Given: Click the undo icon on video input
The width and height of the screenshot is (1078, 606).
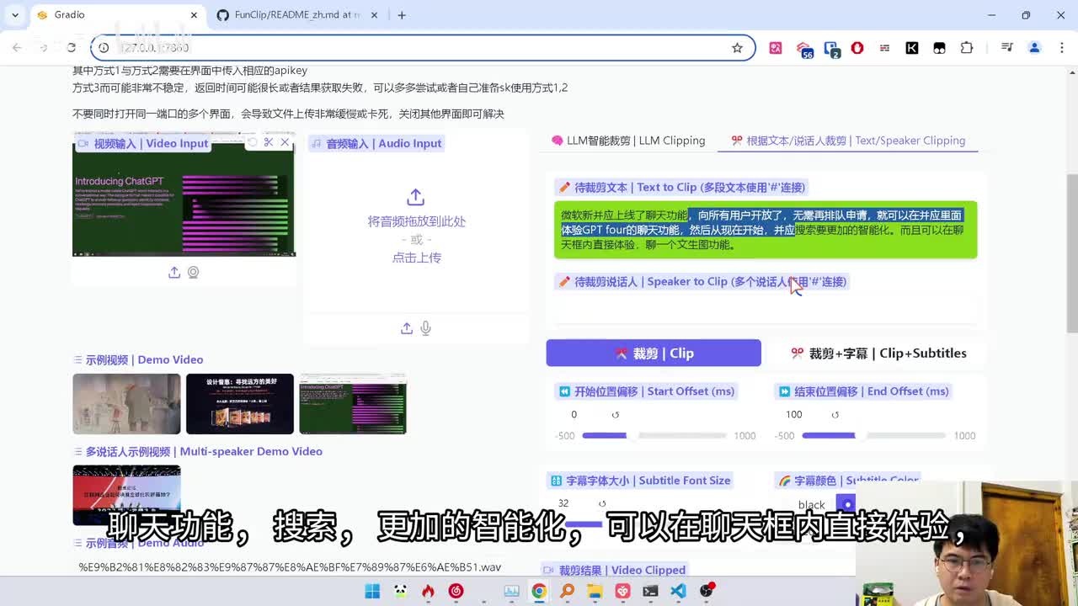Looking at the screenshot, I should [252, 143].
